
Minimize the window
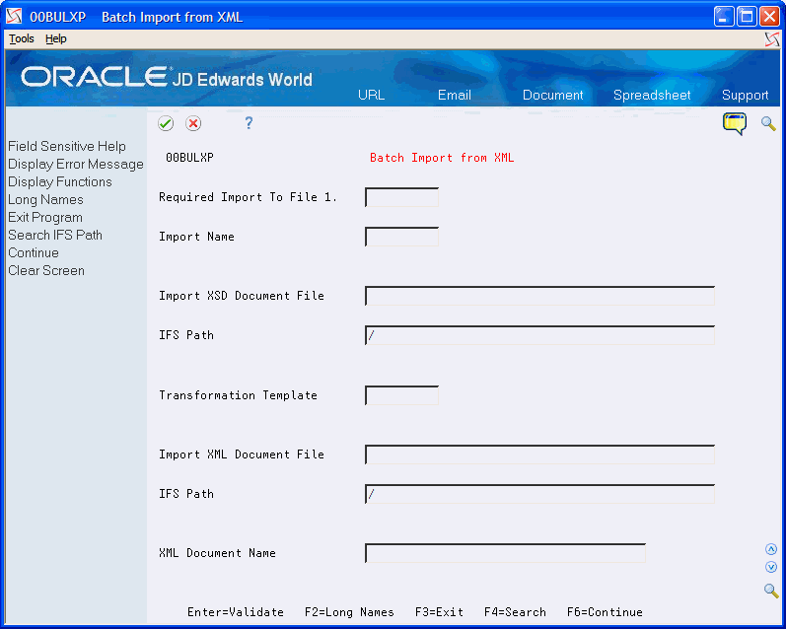pyautogui.click(x=724, y=17)
